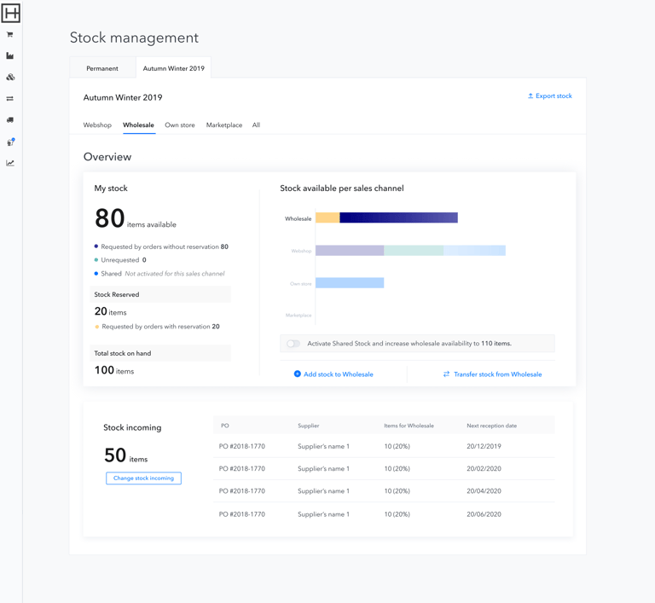
Task: Open the sidebar icon with notification dot
Action: coord(10,142)
